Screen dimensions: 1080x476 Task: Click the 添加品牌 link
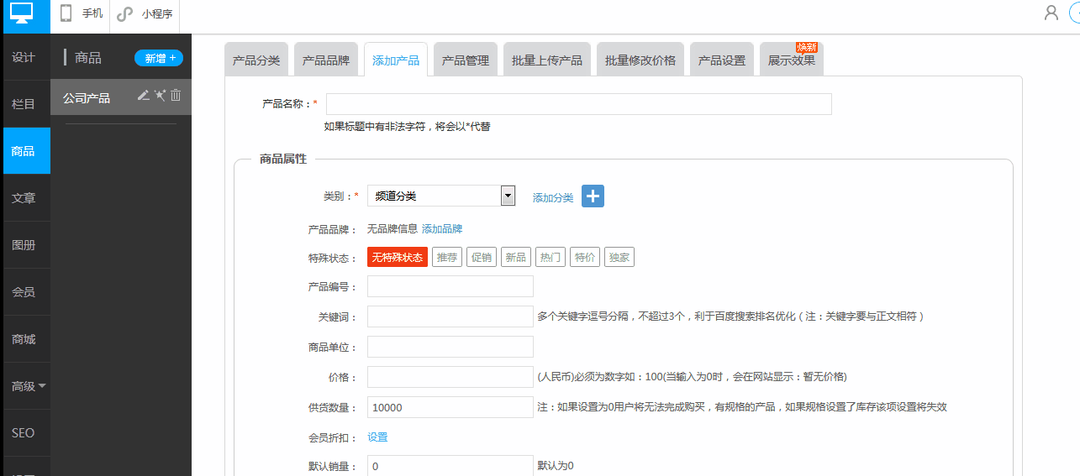442,228
